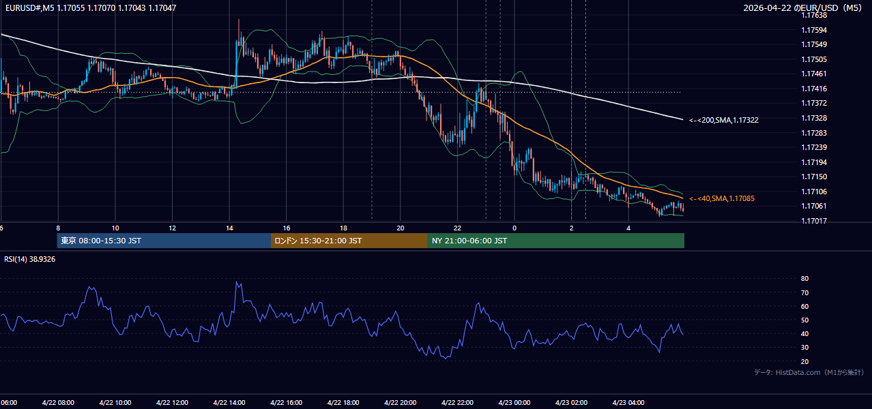Click price axis label 1.17283
This screenshot has height=409, width=872.
click(815, 133)
